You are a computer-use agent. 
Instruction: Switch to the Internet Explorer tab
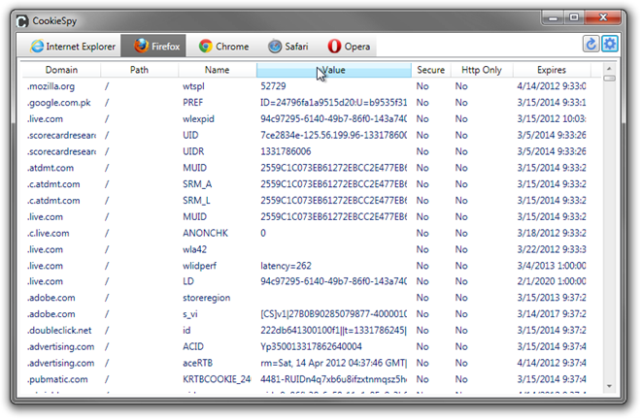[x=73, y=47]
